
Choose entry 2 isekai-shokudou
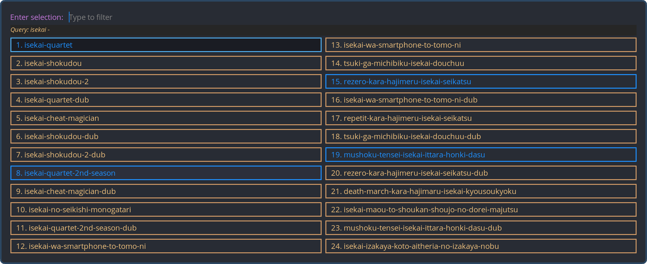pos(166,63)
